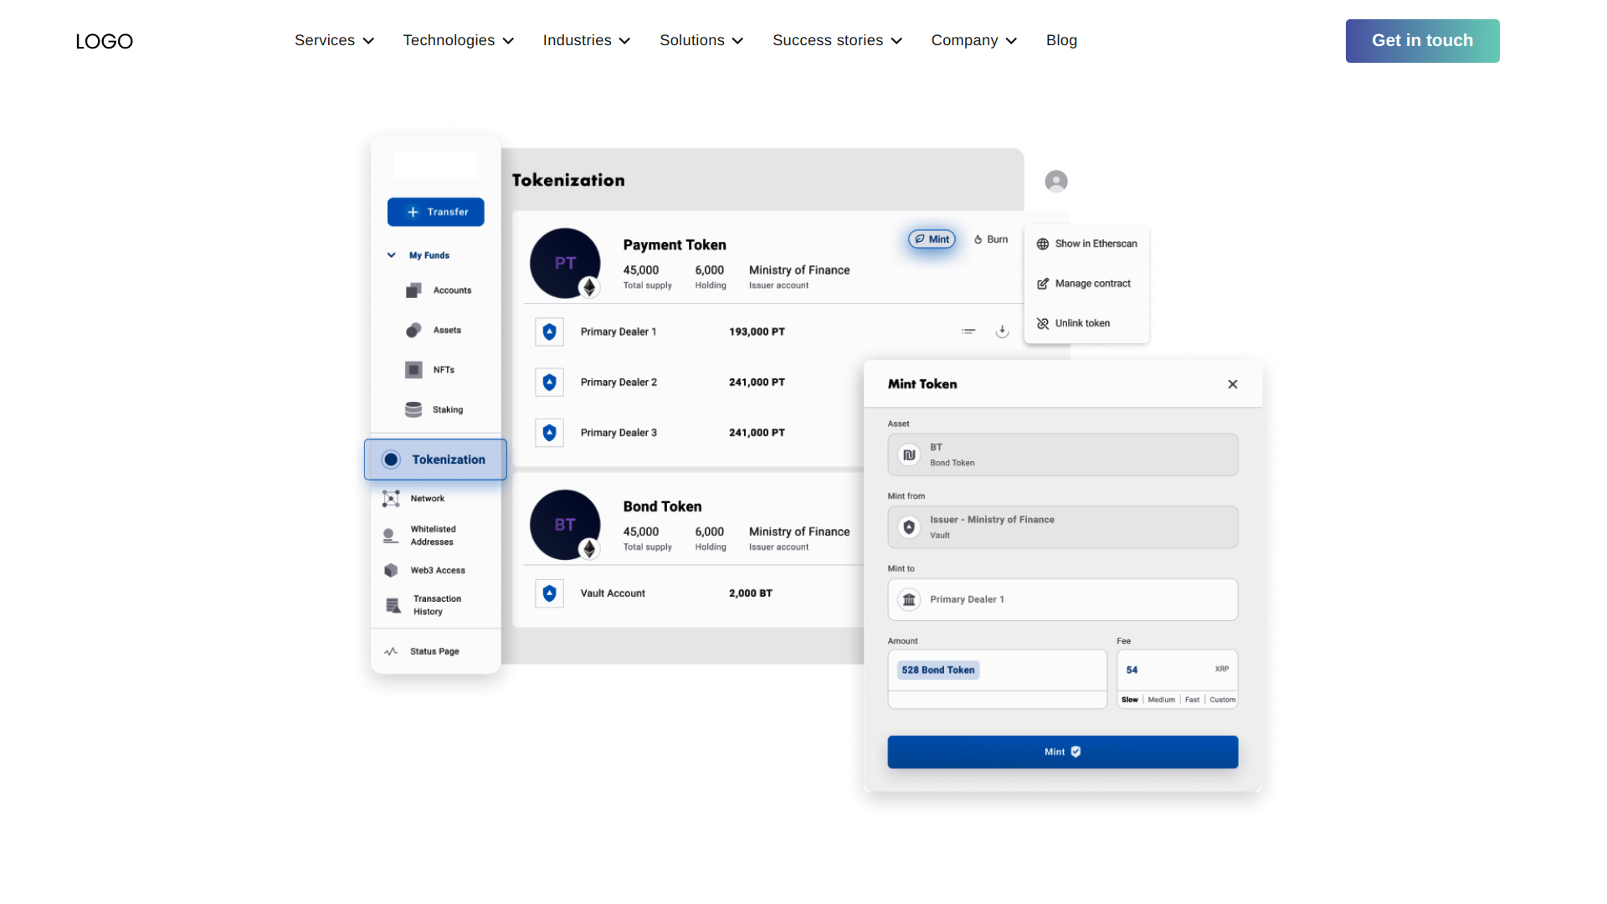This screenshot has height=904, width=1607.
Task: Open Whitelisted Addresses icon
Action: (390, 536)
